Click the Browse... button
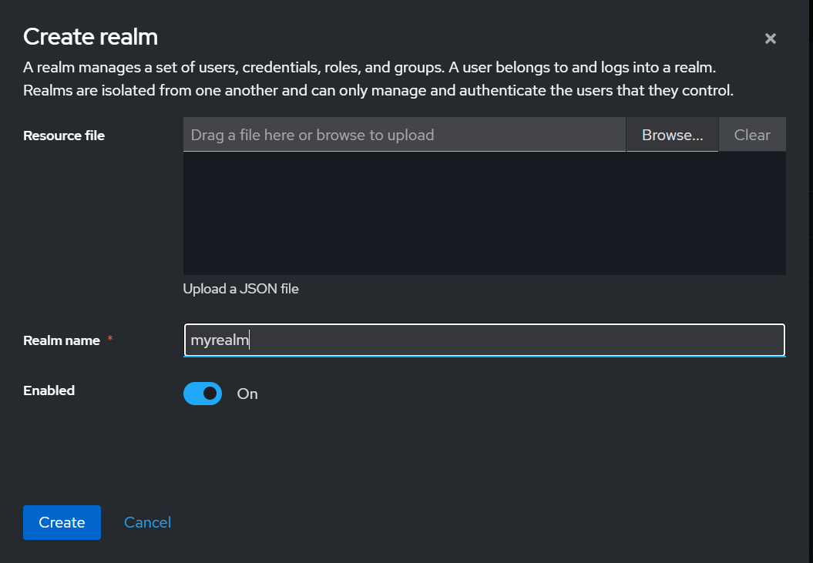 pyautogui.click(x=672, y=135)
